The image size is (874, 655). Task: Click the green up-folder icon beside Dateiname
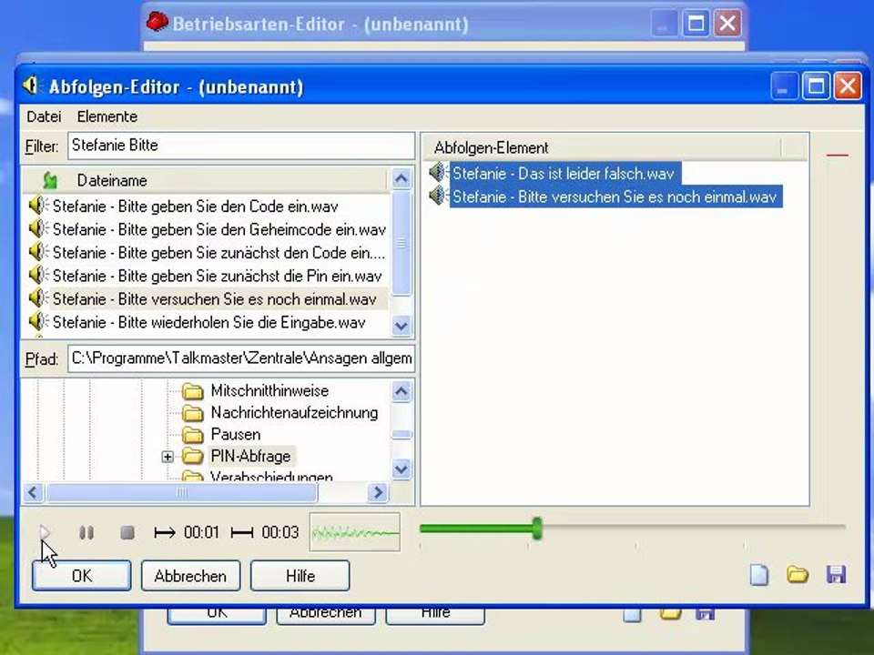point(49,180)
